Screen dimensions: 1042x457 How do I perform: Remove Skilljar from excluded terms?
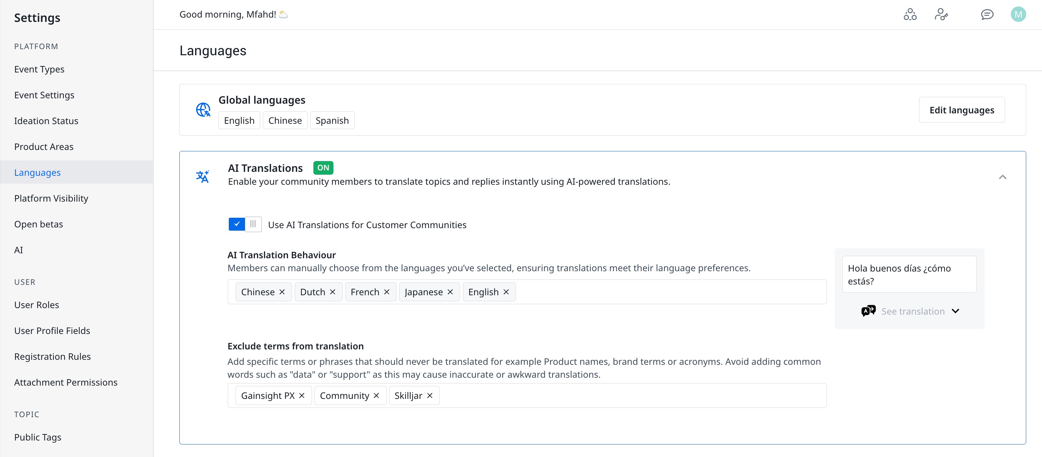(x=430, y=395)
